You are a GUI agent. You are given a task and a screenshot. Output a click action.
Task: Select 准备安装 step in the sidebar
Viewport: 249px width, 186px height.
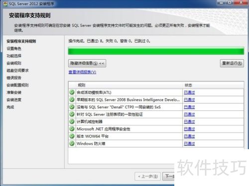point(14,93)
